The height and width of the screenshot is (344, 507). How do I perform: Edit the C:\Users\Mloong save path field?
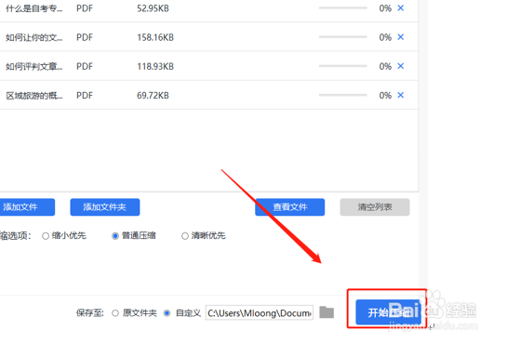[x=260, y=313]
